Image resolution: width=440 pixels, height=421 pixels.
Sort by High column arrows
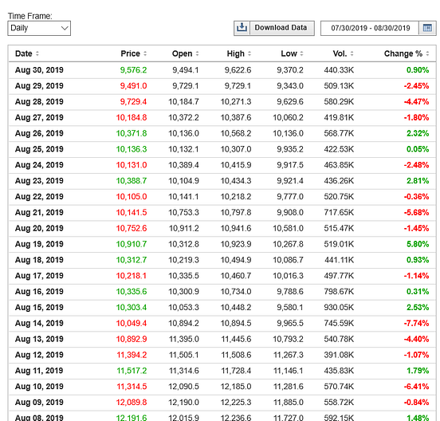tap(249, 53)
